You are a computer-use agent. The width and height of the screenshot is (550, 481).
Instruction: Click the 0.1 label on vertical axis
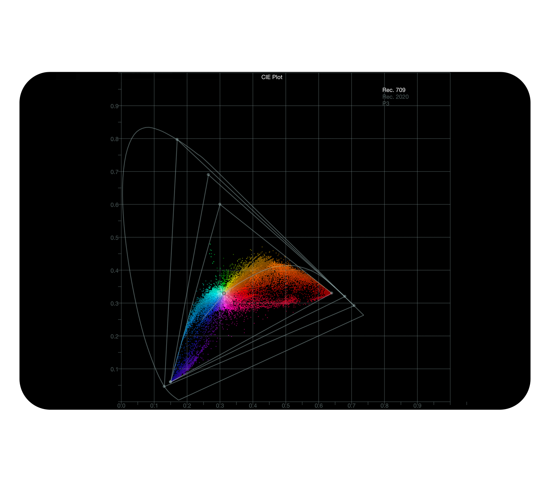(x=114, y=369)
